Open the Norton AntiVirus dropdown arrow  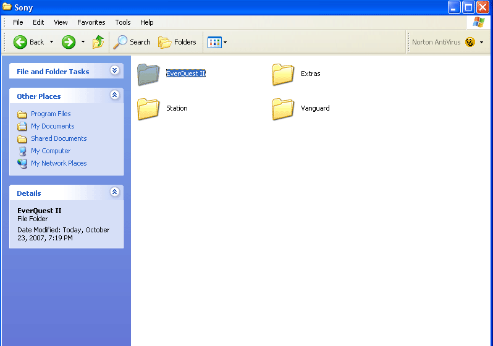pyautogui.click(x=481, y=42)
